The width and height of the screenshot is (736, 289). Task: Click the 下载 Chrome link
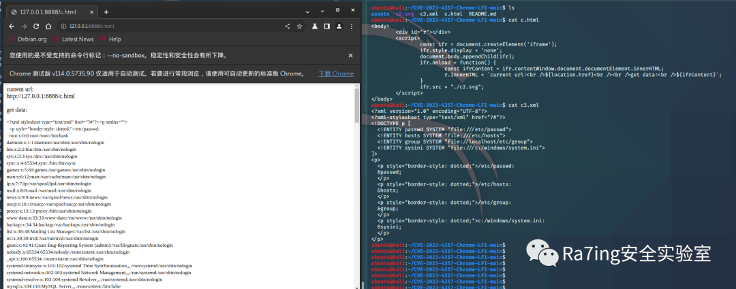point(336,73)
